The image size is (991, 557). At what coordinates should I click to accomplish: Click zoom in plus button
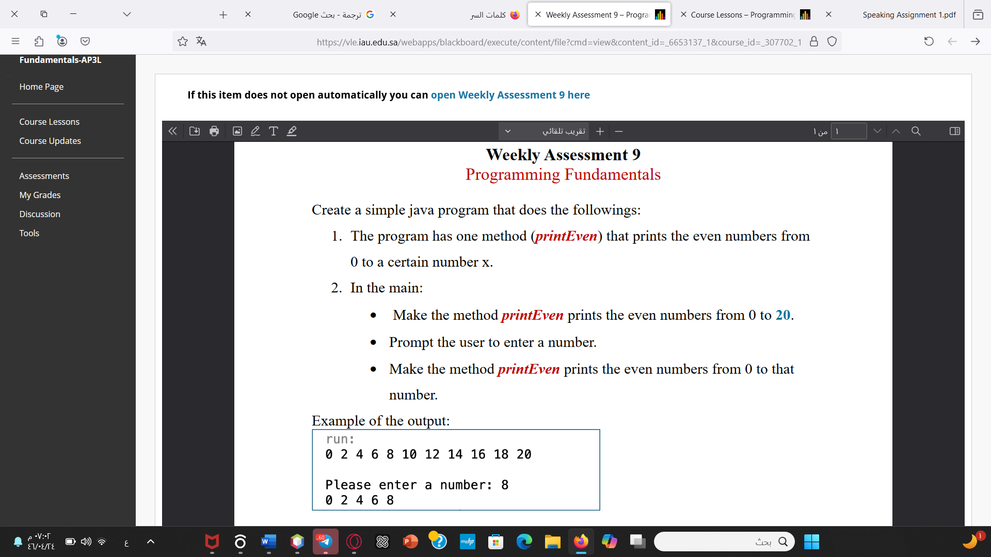coord(600,130)
